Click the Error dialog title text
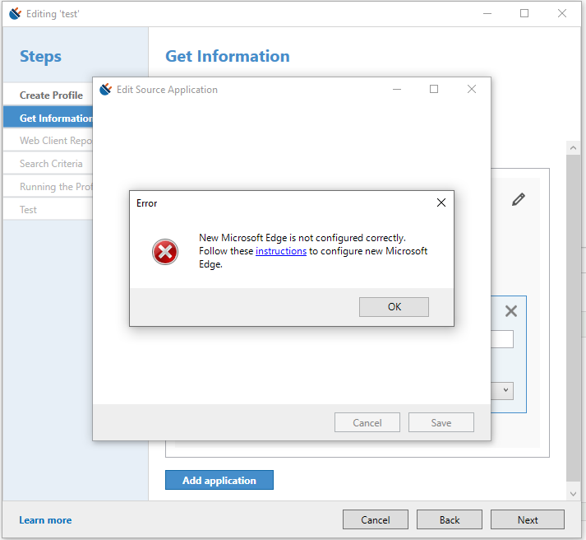The image size is (586, 540). [146, 203]
